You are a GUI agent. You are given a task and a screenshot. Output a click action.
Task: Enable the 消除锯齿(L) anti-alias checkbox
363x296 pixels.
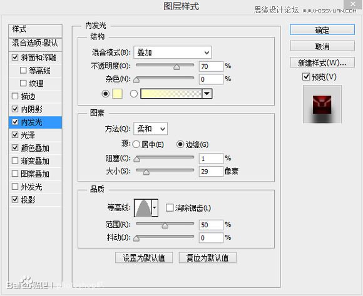[170, 207]
